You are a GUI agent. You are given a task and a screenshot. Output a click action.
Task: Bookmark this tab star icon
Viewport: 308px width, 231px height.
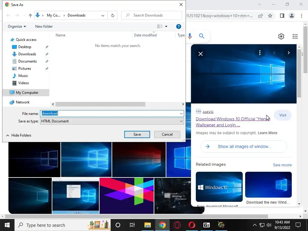270,16
